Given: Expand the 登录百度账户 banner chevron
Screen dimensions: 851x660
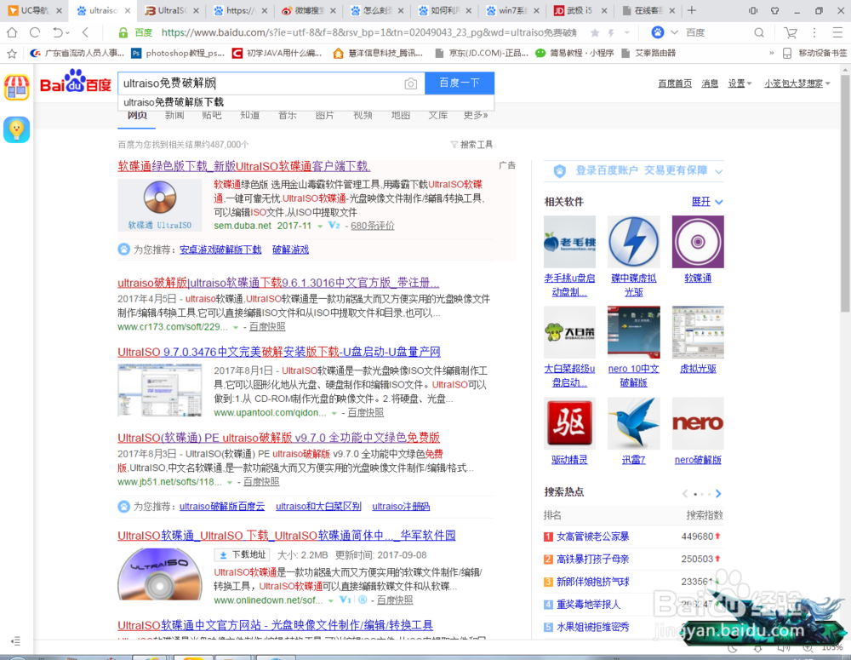Looking at the screenshot, I should [x=718, y=172].
